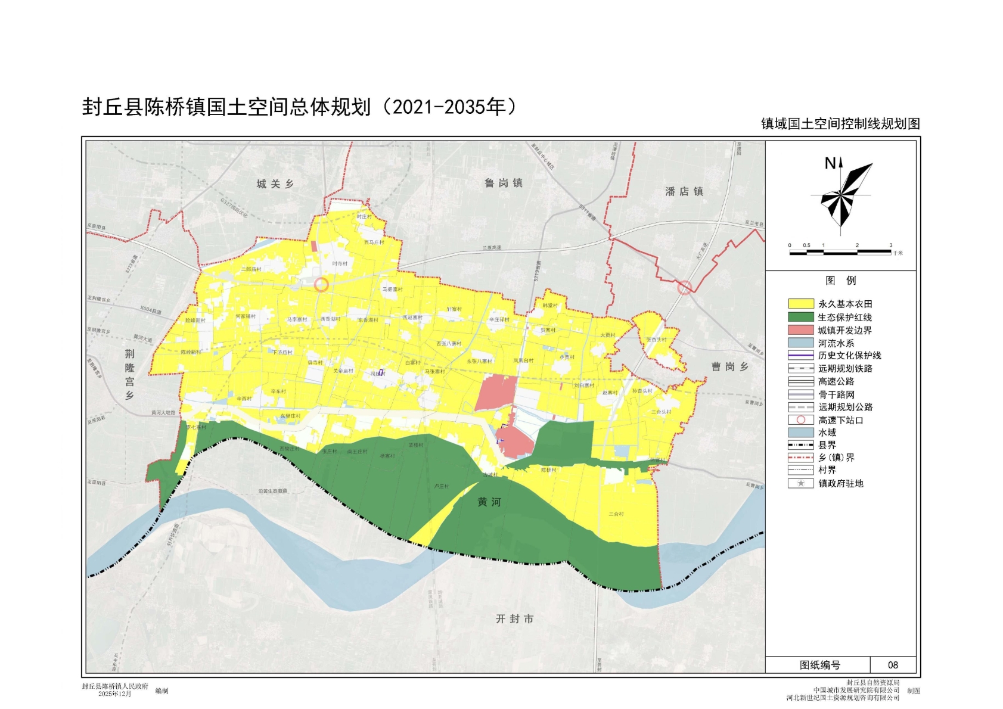Click the 乡(镇)界 red dashed legend symbol
Image resolution: width=1003 pixels, height=709 pixels.
click(x=800, y=458)
